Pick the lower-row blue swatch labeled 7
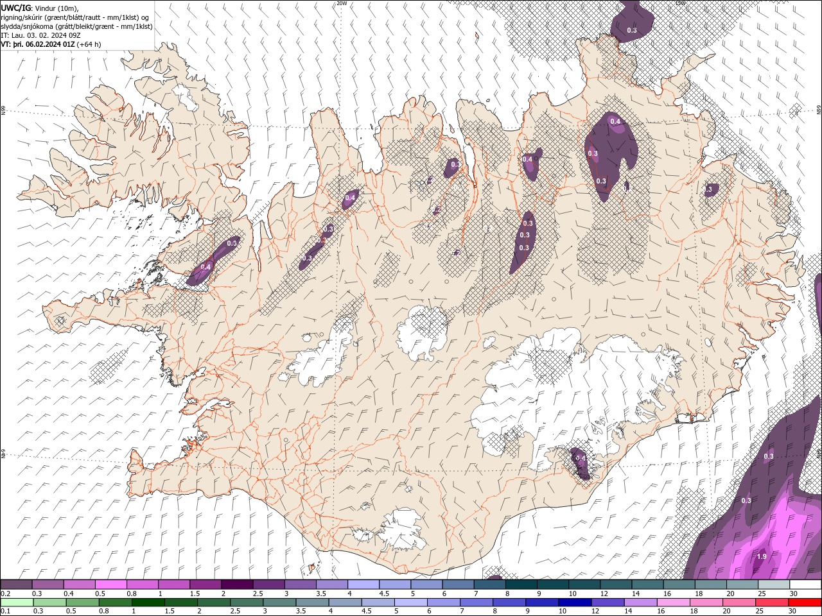This screenshot has width=822, height=616. pos(477,603)
